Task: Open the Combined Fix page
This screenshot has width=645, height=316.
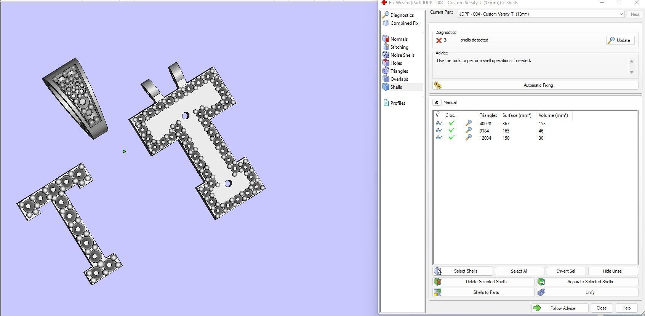Action: coord(404,23)
